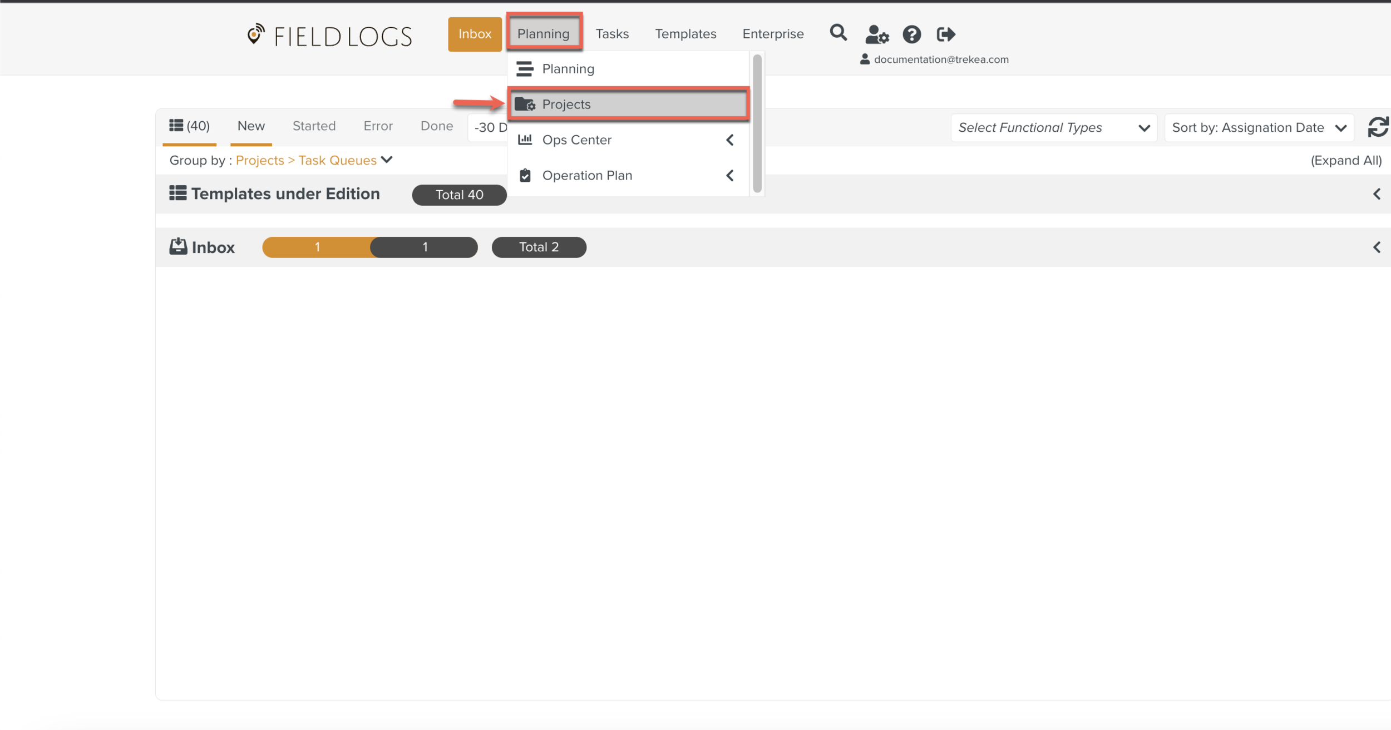The height and width of the screenshot is (730, 1391).
Task: Click the Expand All link
Action: click(1345, 161)
